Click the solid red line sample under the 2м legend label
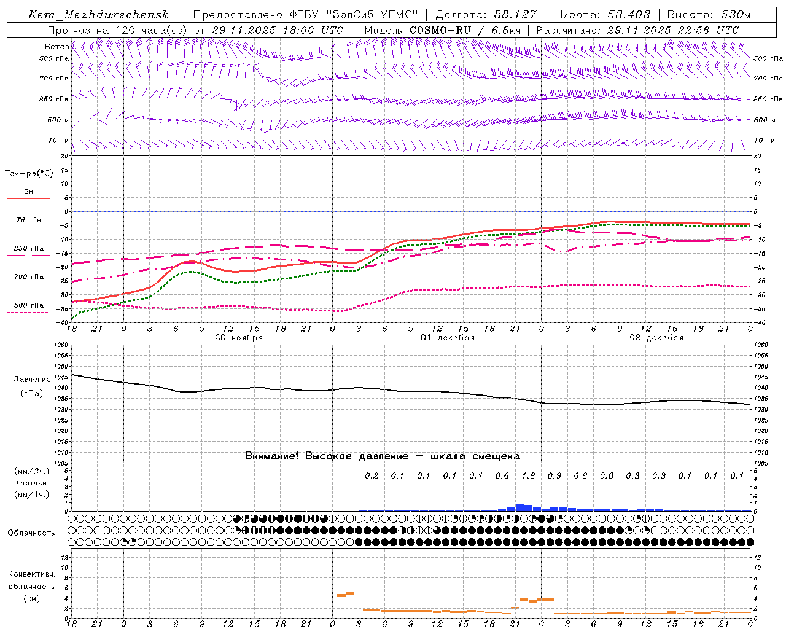Screen dimensions: 786x629 tap(28, 198)
